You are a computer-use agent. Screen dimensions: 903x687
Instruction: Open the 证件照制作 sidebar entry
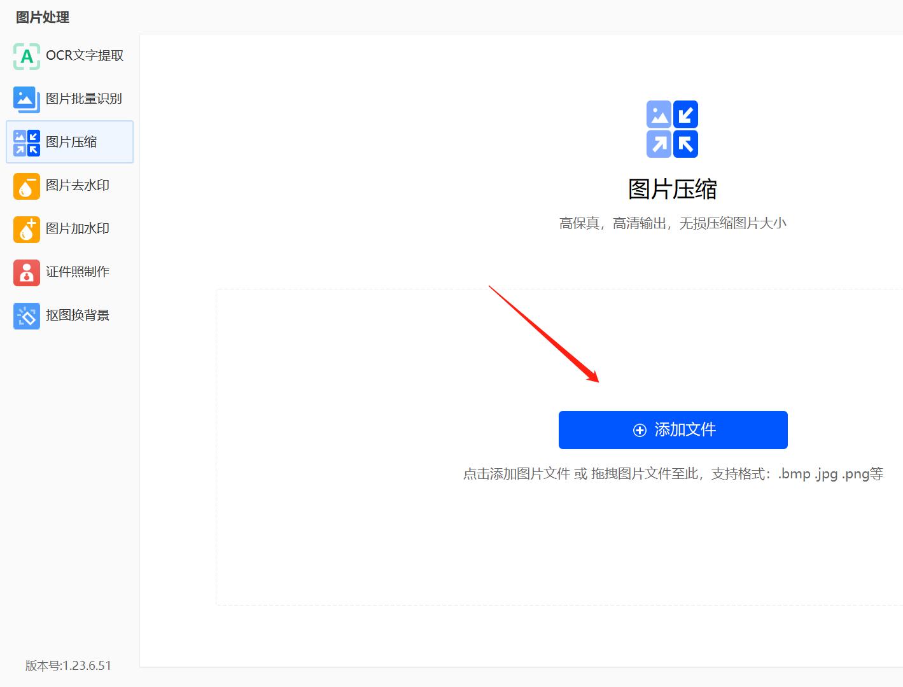point(70,272)
